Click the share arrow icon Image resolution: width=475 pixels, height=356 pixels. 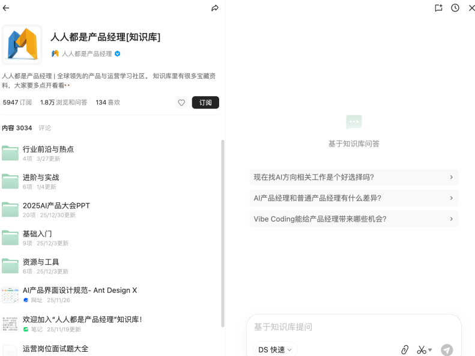click(x=215, y=8)
